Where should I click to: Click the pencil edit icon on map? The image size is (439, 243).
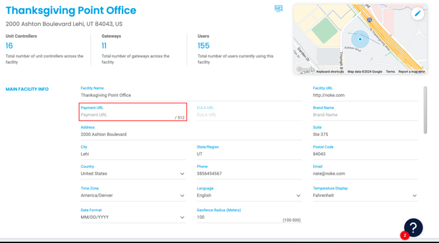click(417, 13)
